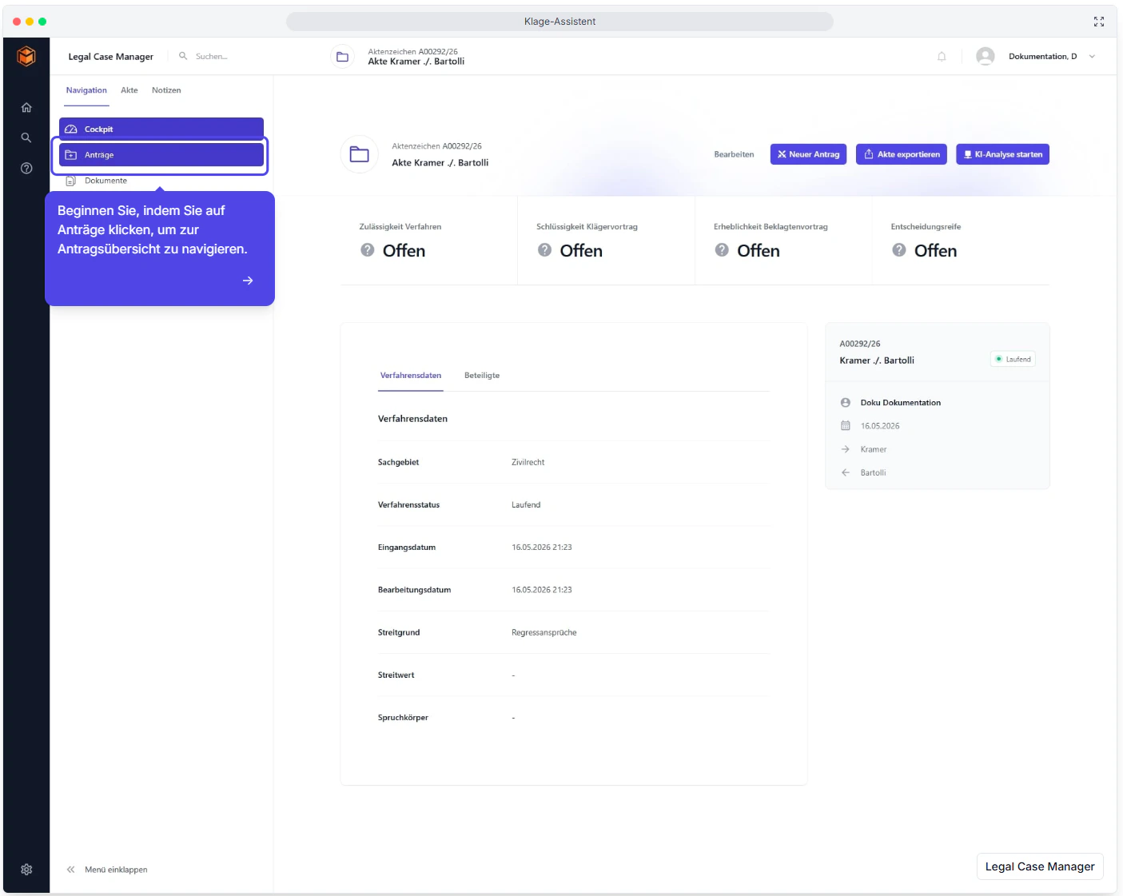Screen dimensions: 1123x896
Task: Click the fullscreen expand icon in title bar
Action: click(1099, 22)
